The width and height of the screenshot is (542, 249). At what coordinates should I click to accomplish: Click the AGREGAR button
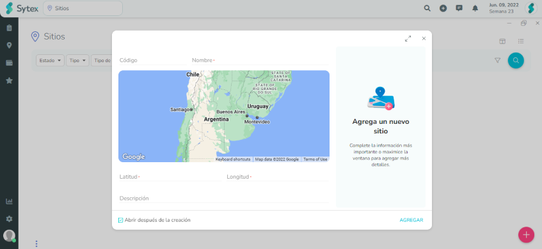click(x=411, y=220)
